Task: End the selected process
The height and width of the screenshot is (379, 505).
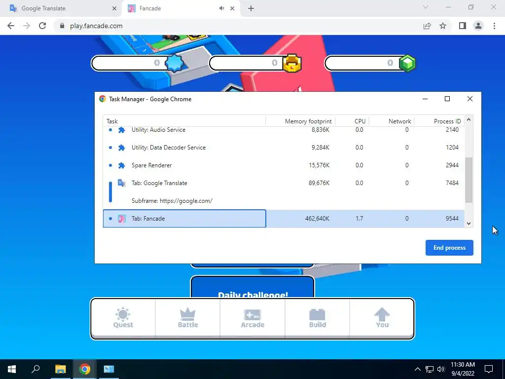Action: (x=449, y=248)
